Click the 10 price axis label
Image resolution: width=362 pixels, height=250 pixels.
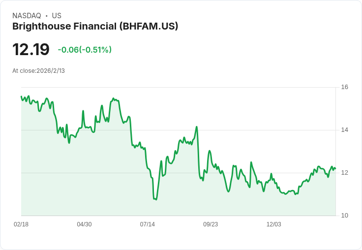coord(344,216)
